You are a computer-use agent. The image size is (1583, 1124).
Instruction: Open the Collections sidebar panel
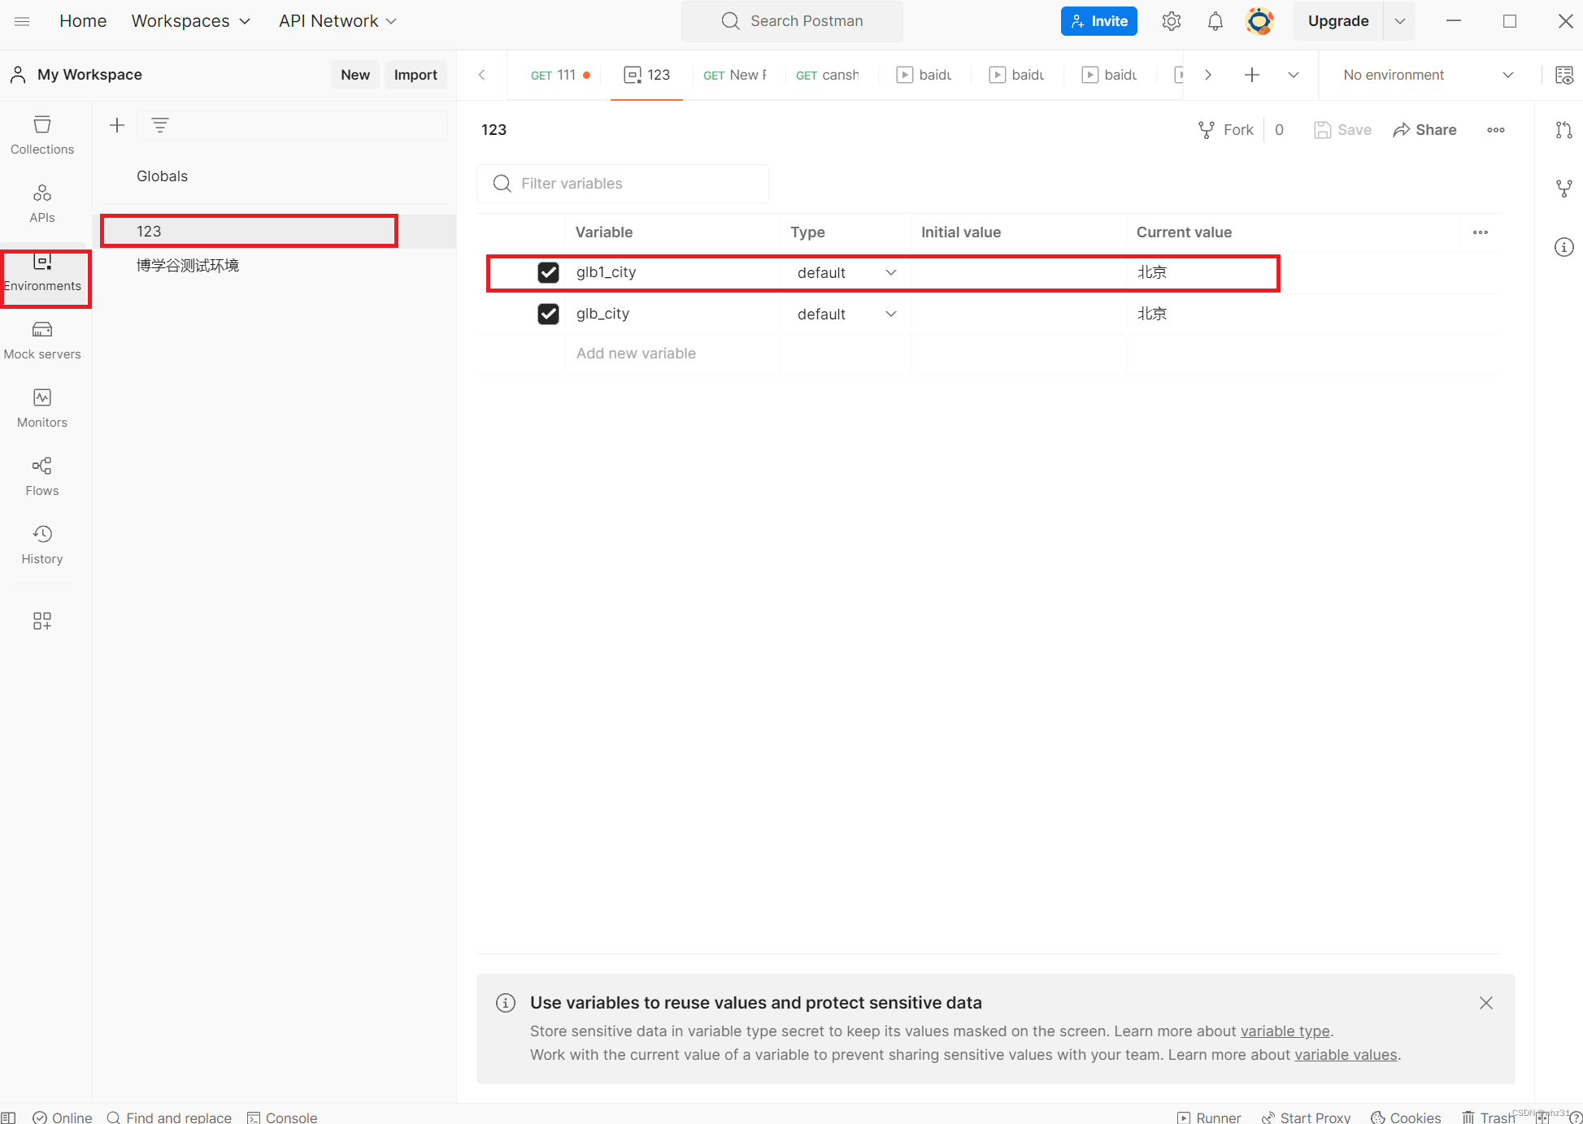[42, 135]
